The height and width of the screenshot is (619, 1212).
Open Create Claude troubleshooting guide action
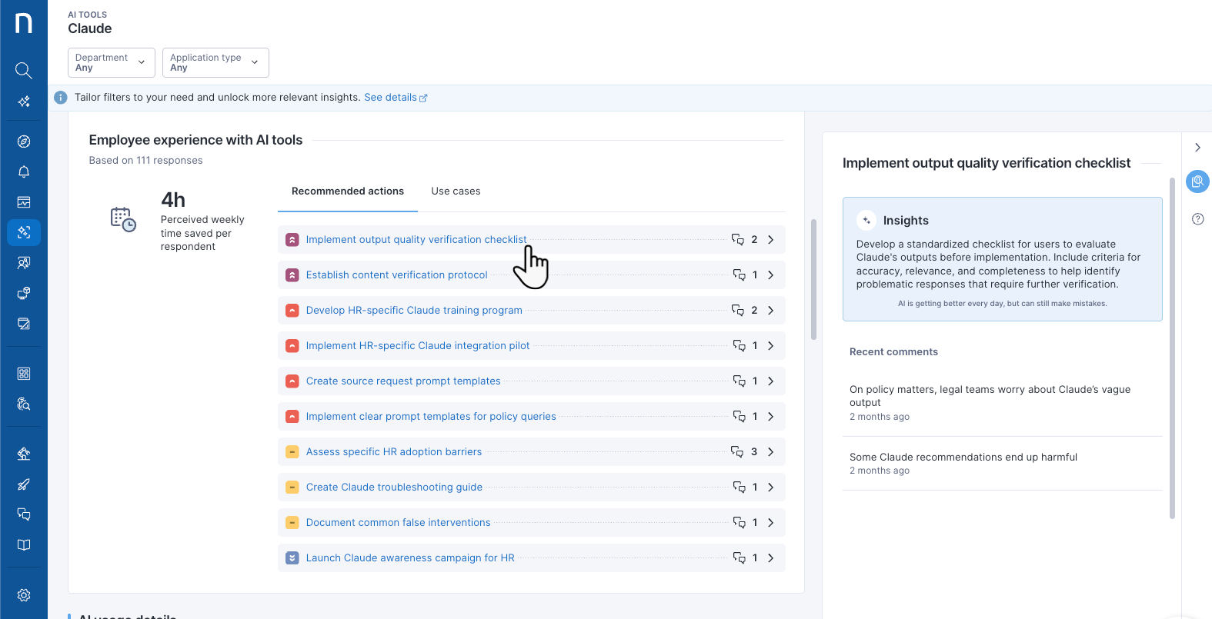pyautogui.click(x=394, y=488)
